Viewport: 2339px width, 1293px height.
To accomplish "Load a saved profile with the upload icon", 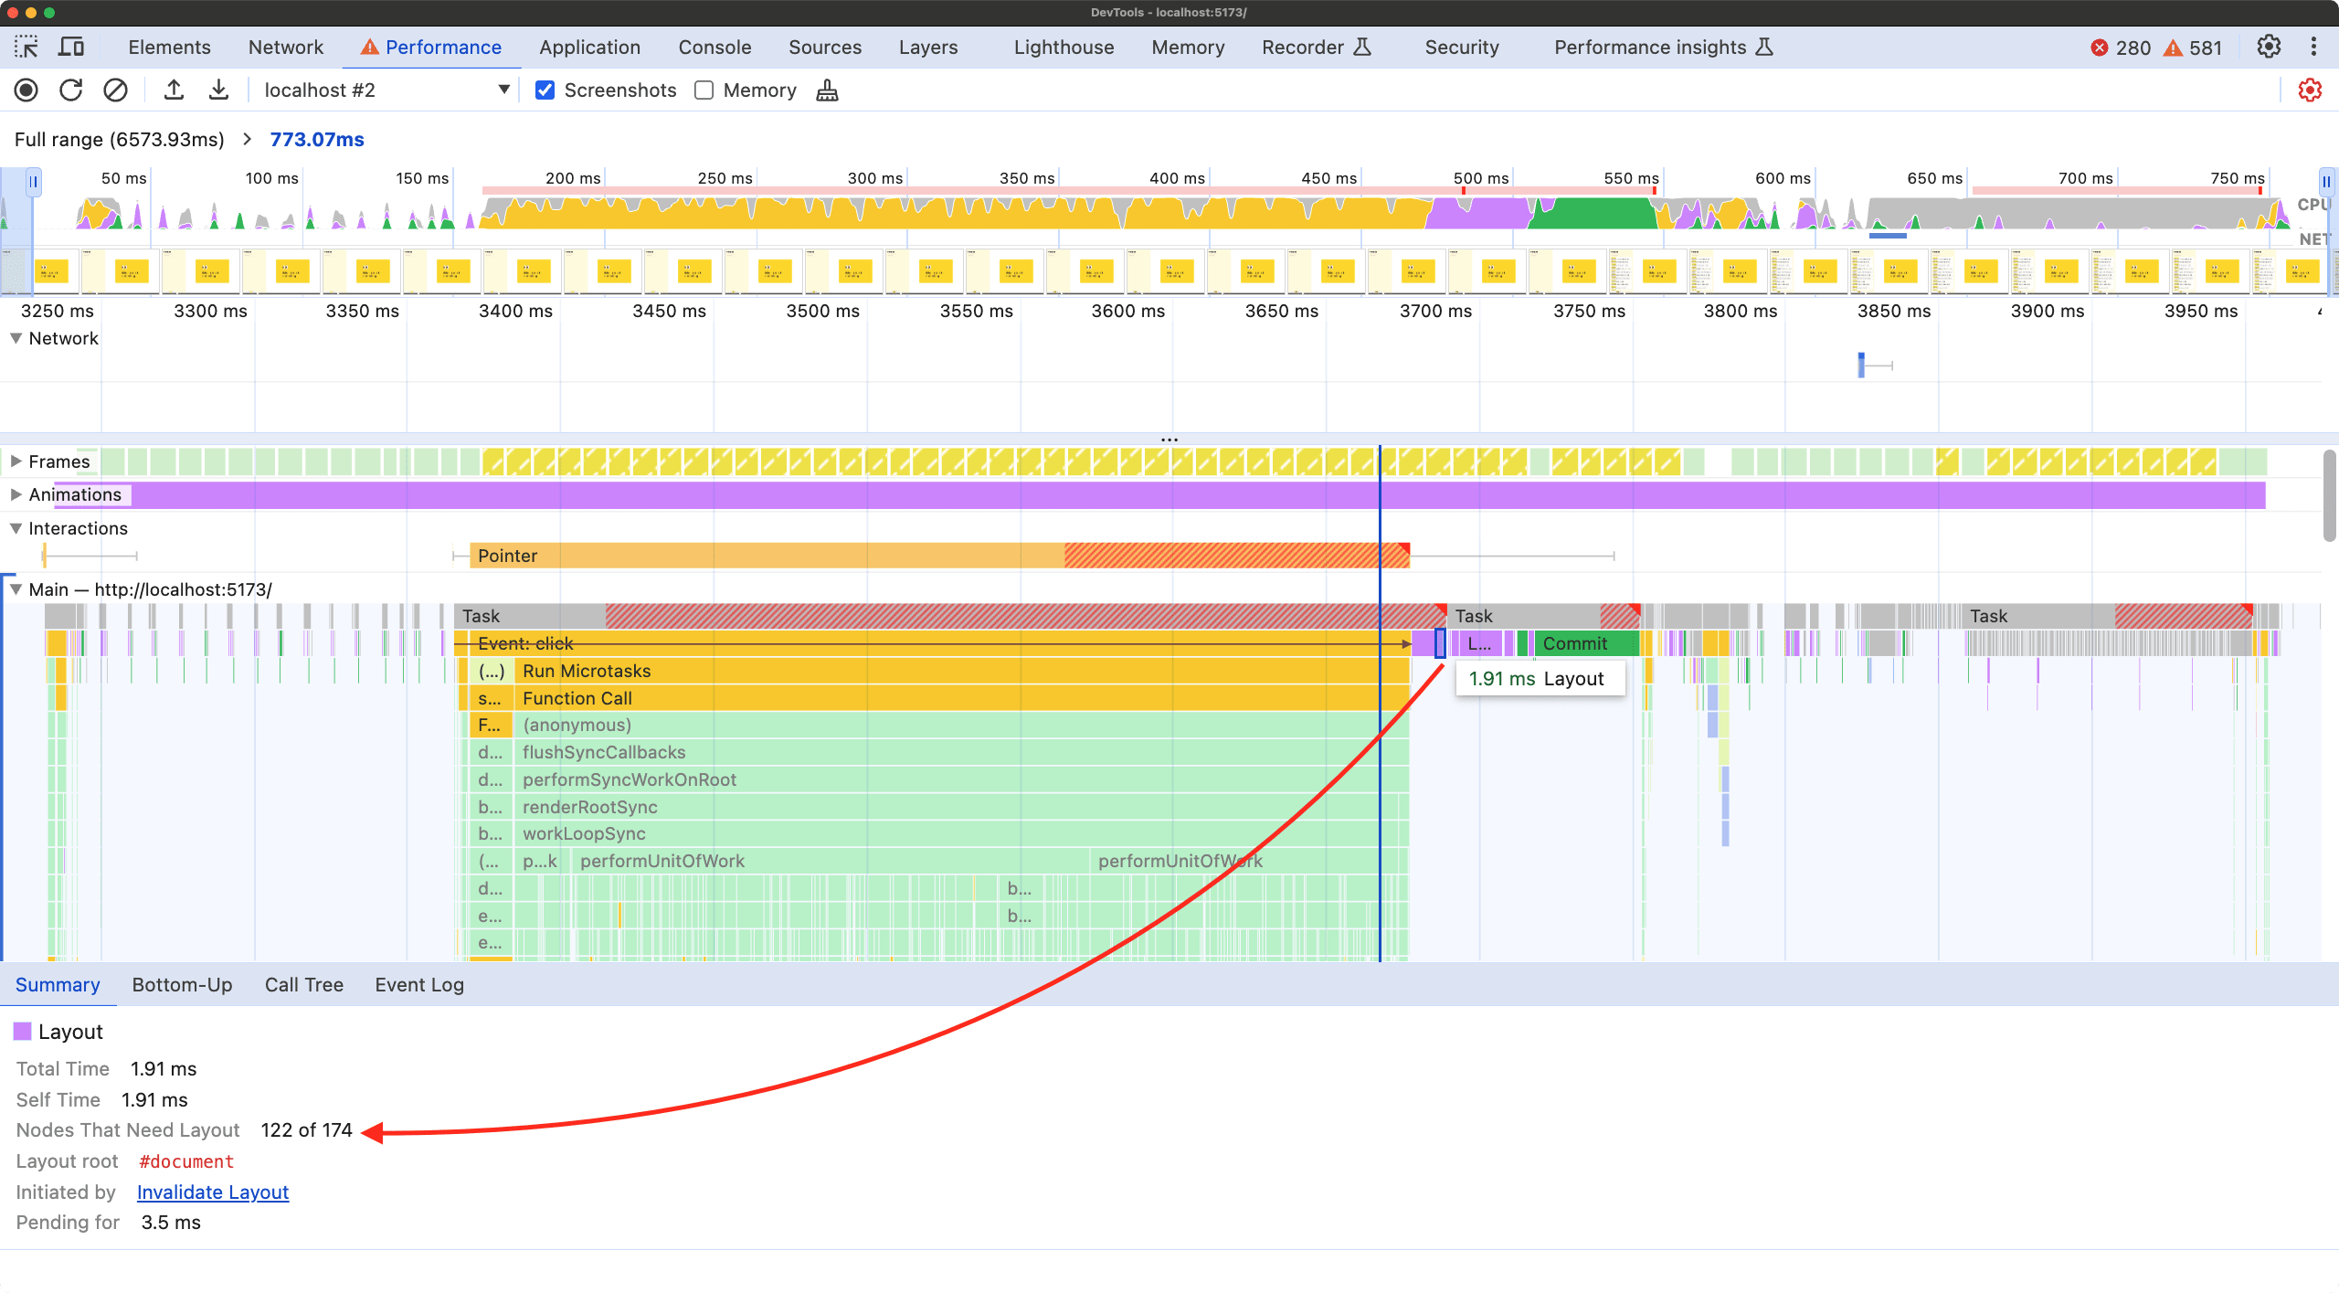I will point(173,90).
